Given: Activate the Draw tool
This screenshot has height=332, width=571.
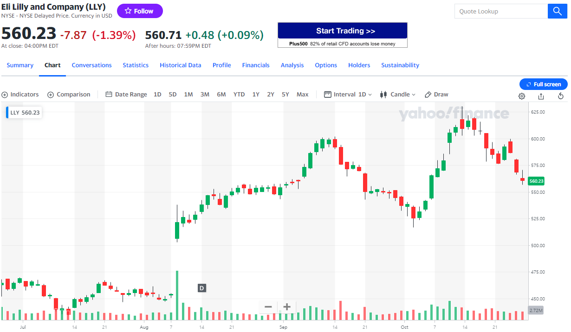Looking at the screenshot, I should (x=436, y=94).
